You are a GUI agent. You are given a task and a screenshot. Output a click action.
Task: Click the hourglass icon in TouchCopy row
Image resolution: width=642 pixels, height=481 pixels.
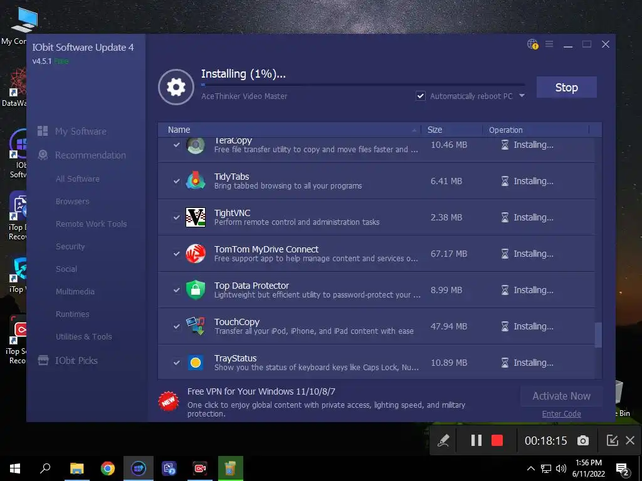[505, 326]
